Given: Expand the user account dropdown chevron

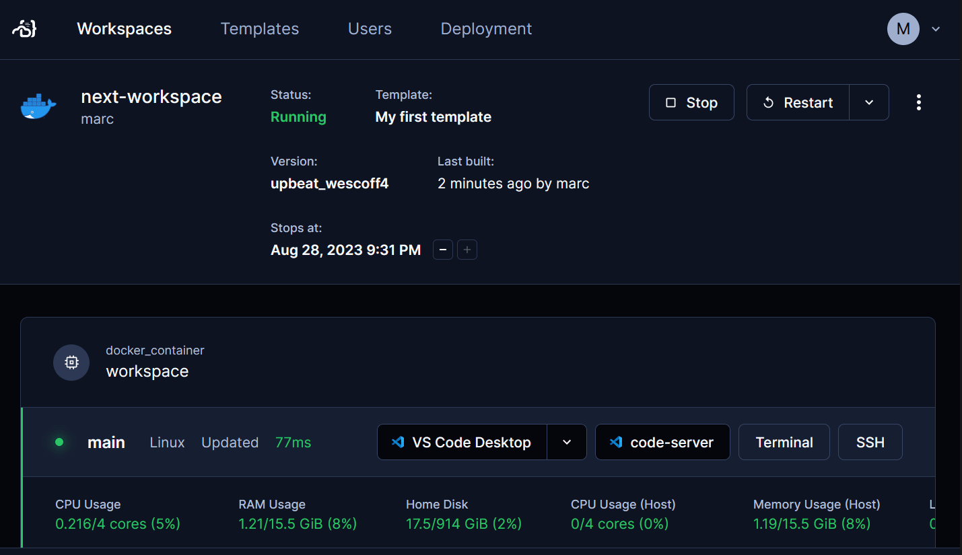Looking at the screenshot, I should (x=936, y=29).
